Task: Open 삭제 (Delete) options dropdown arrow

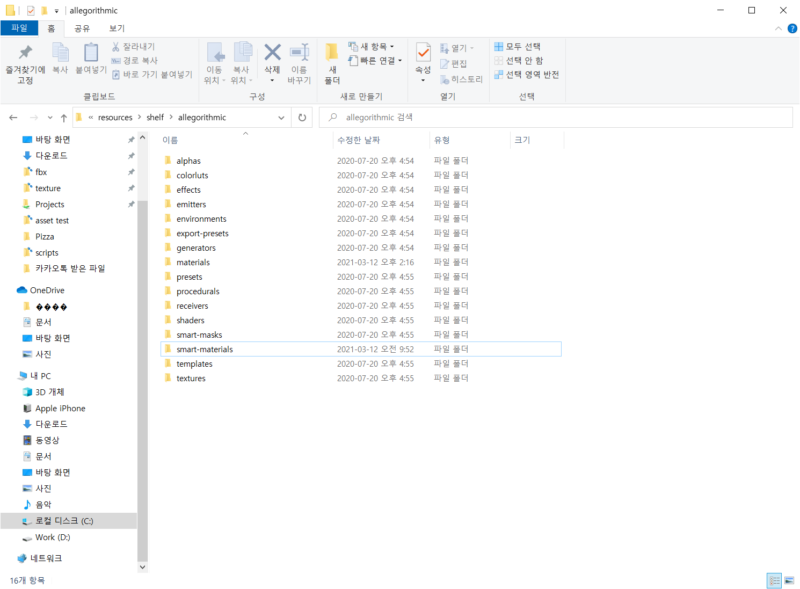Action: (272, 81)
